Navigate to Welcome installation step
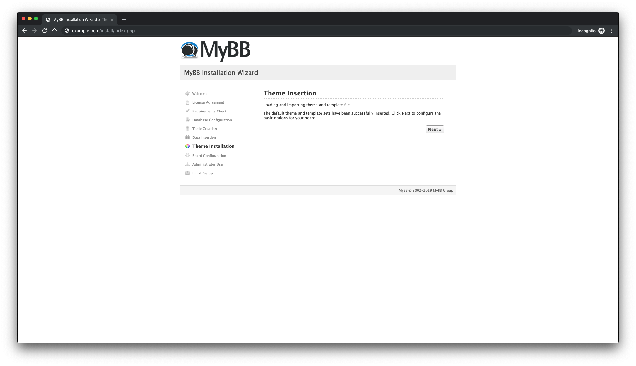The image size is (636, 366). point(200,94)
